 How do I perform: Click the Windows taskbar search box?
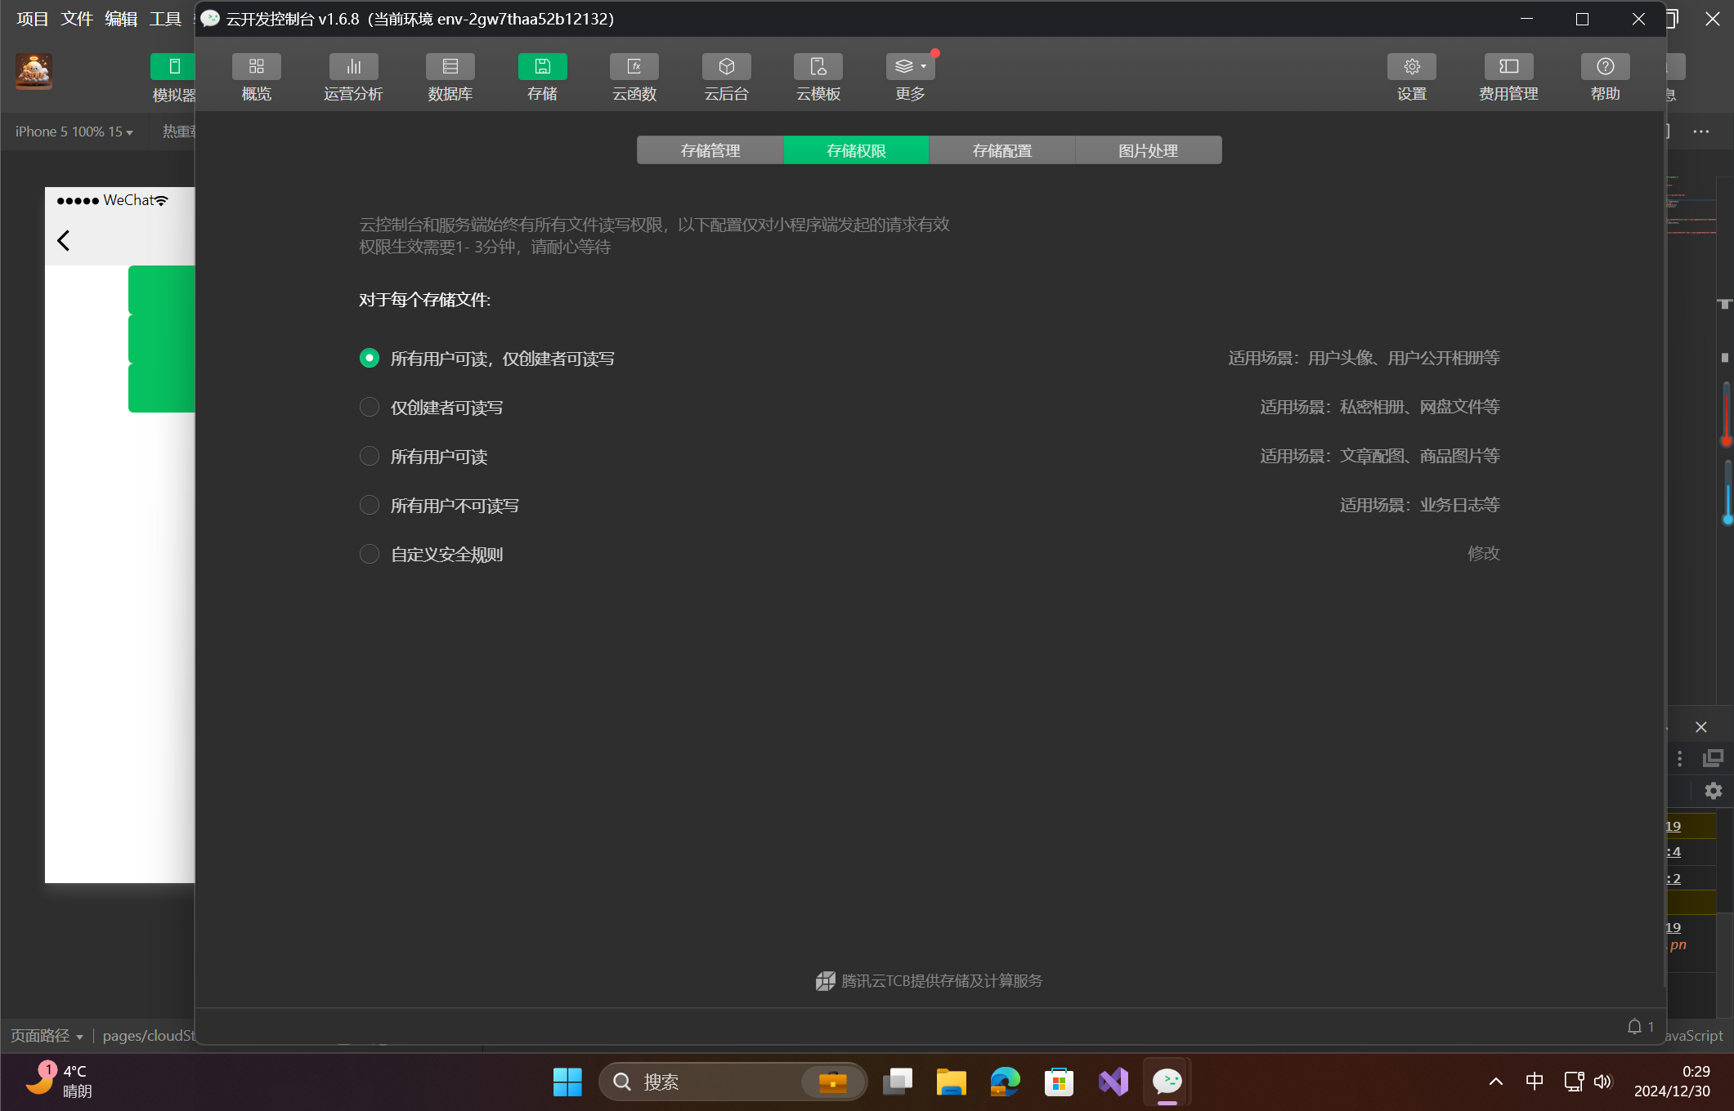[x=711, y=1081]
